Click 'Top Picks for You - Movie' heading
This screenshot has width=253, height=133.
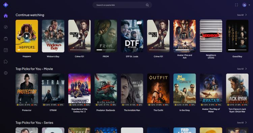(34, 69)
